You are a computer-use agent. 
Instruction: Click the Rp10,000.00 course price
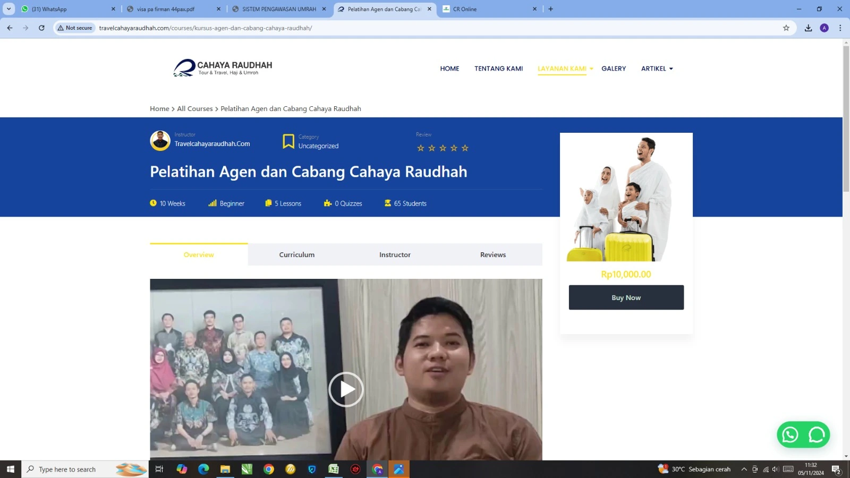pos(626,274)
